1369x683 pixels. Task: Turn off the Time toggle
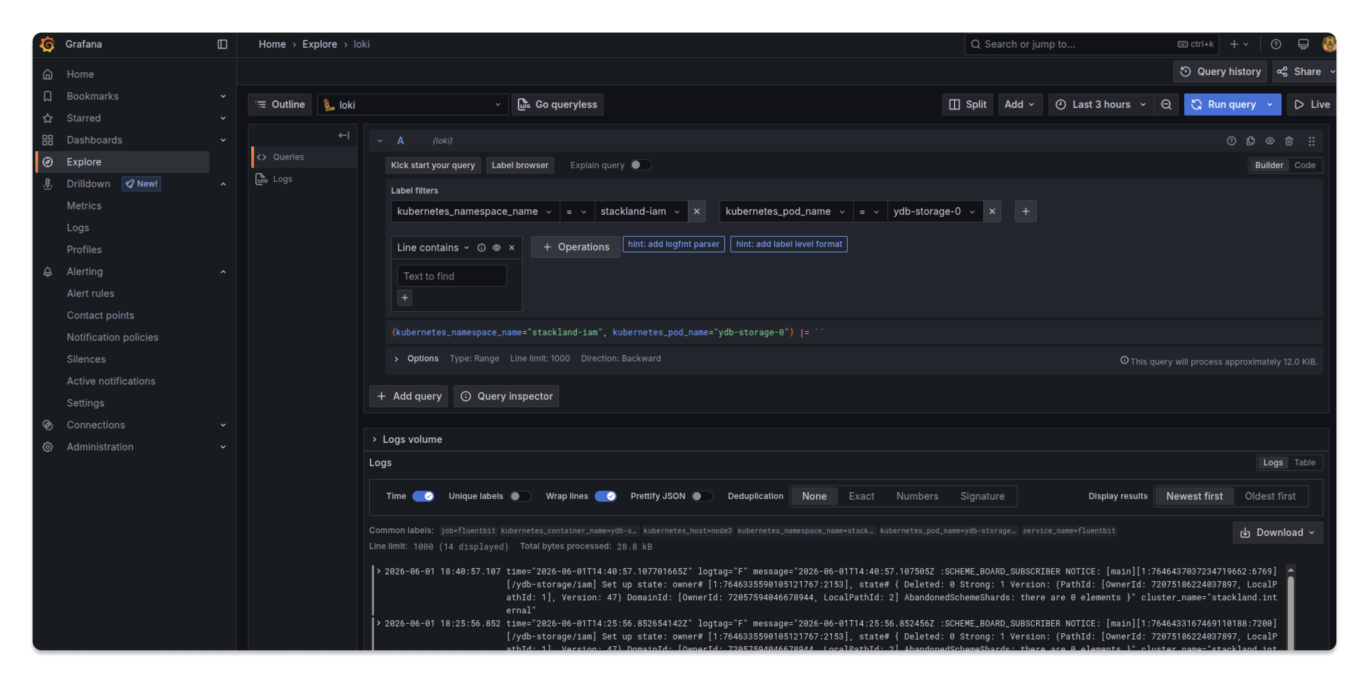pos(423,496)
